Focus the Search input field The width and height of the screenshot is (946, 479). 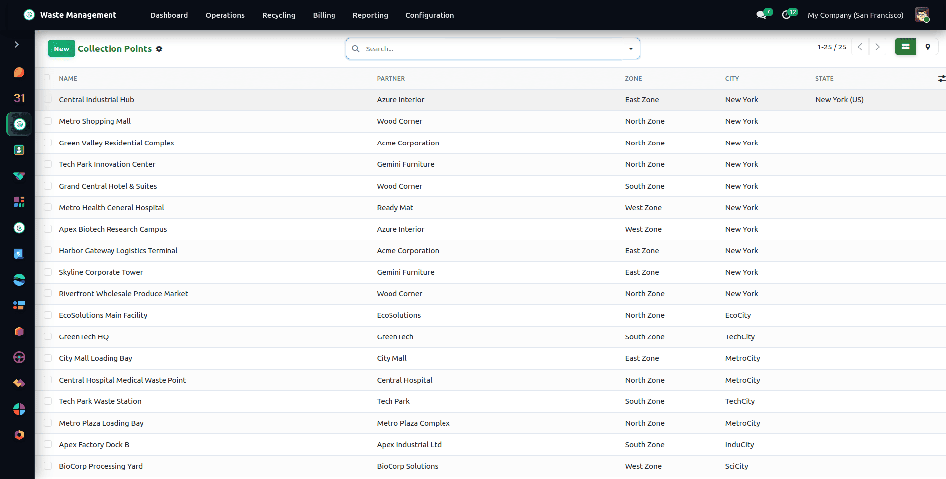[493, 48]
